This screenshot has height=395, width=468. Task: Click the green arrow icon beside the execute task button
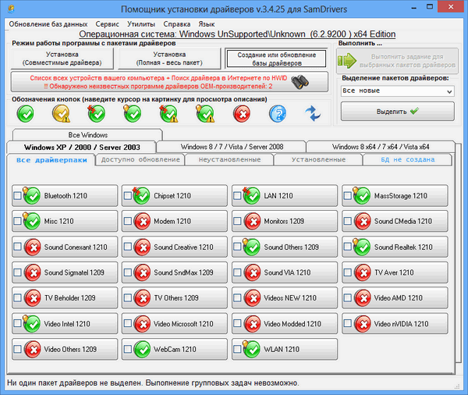point(347,61)
